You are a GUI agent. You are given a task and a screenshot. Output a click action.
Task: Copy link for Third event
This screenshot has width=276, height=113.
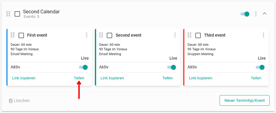click(x=201, y=78)
